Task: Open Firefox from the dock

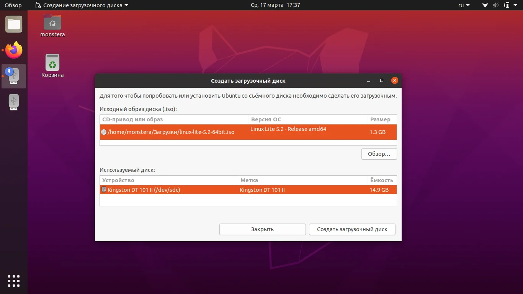Action: pyautogui.click(x=14, y=50)
